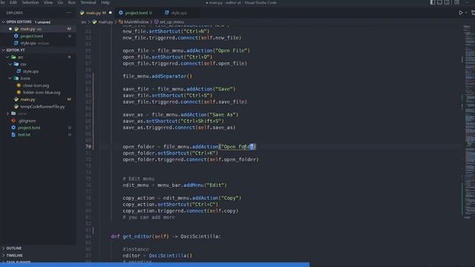Open the View menu
Screen dimensions: 475x267
pos(48,2)
